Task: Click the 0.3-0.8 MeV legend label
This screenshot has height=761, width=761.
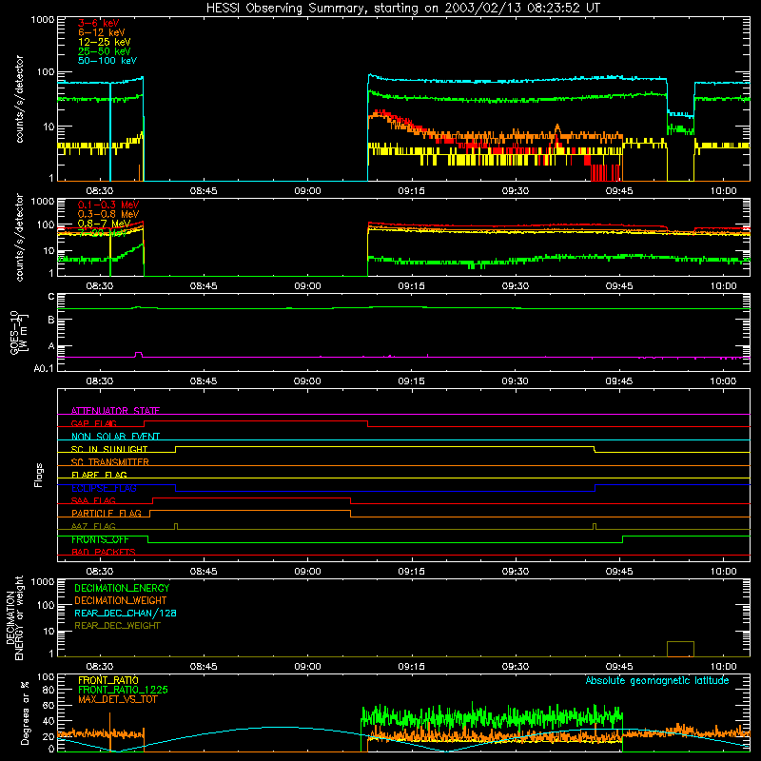Action: tap(108, 214)
